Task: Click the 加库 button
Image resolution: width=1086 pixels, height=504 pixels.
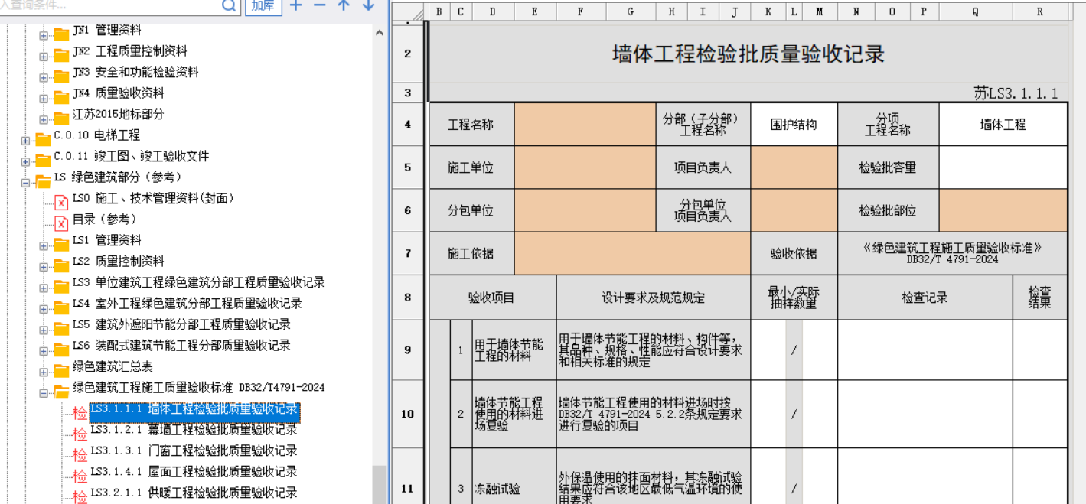Action: click(x=263, y=6)
